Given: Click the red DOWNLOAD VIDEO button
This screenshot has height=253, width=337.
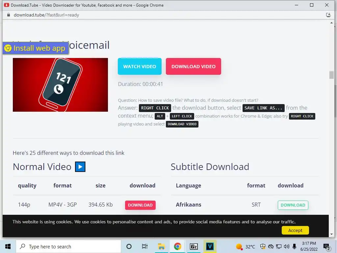Looking at the screenshot, I should 193,67.
